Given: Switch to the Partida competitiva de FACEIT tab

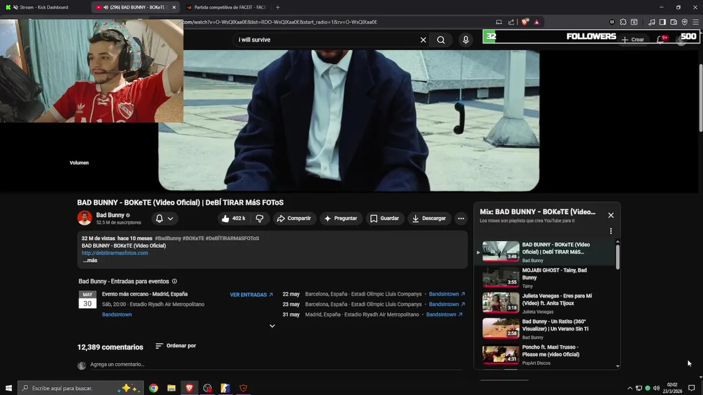Looking at the screenshot, I should click(x=225, y=7).
